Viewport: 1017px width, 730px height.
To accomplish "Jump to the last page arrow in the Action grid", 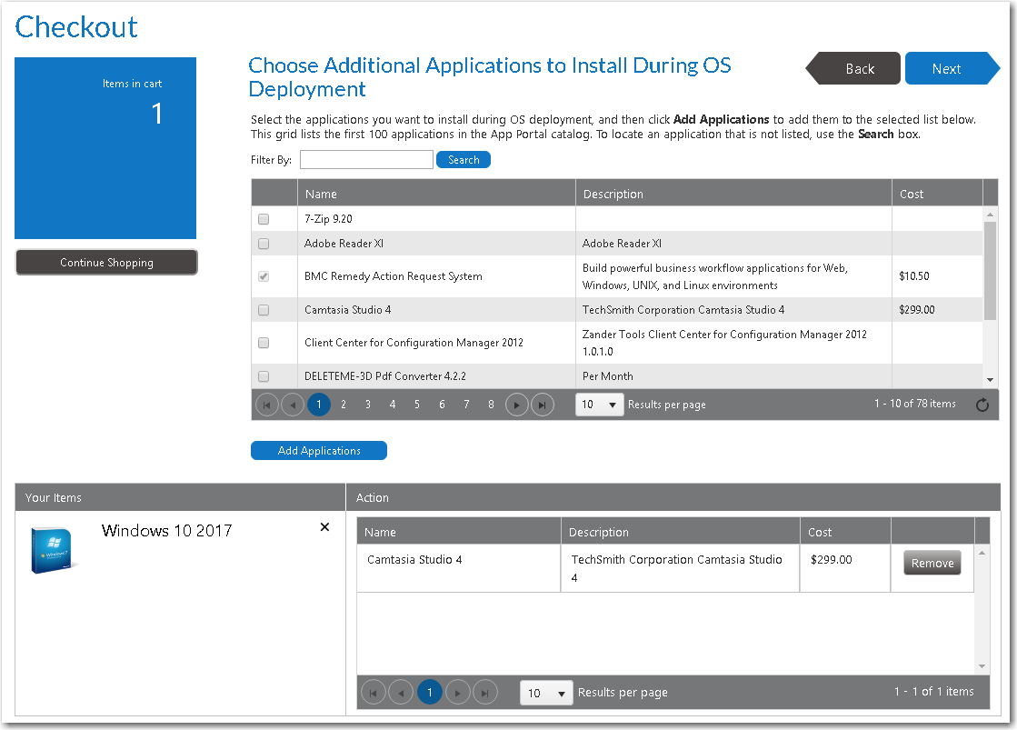I will coord(485,692).
